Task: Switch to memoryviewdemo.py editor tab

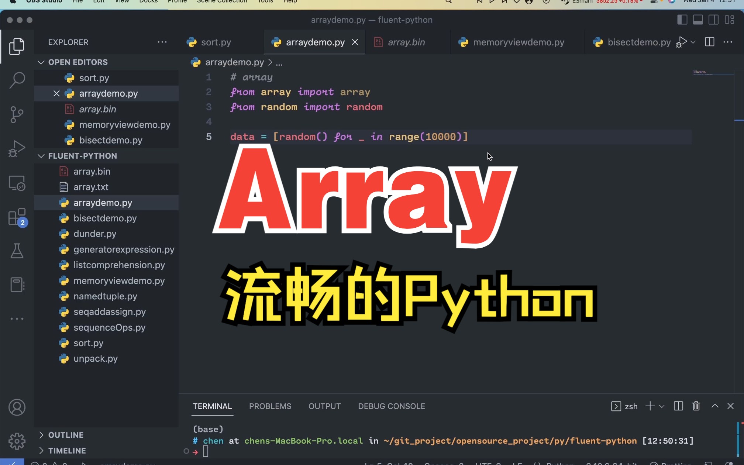Action: [x=518, y=42]
